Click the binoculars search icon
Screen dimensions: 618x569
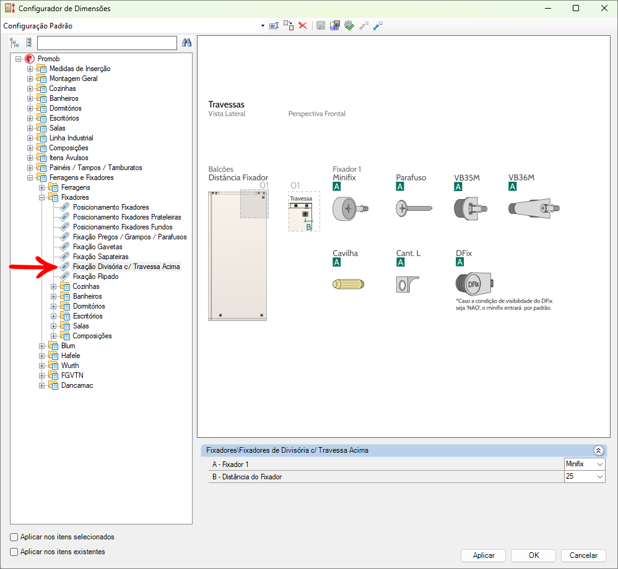tap(187, 43)
